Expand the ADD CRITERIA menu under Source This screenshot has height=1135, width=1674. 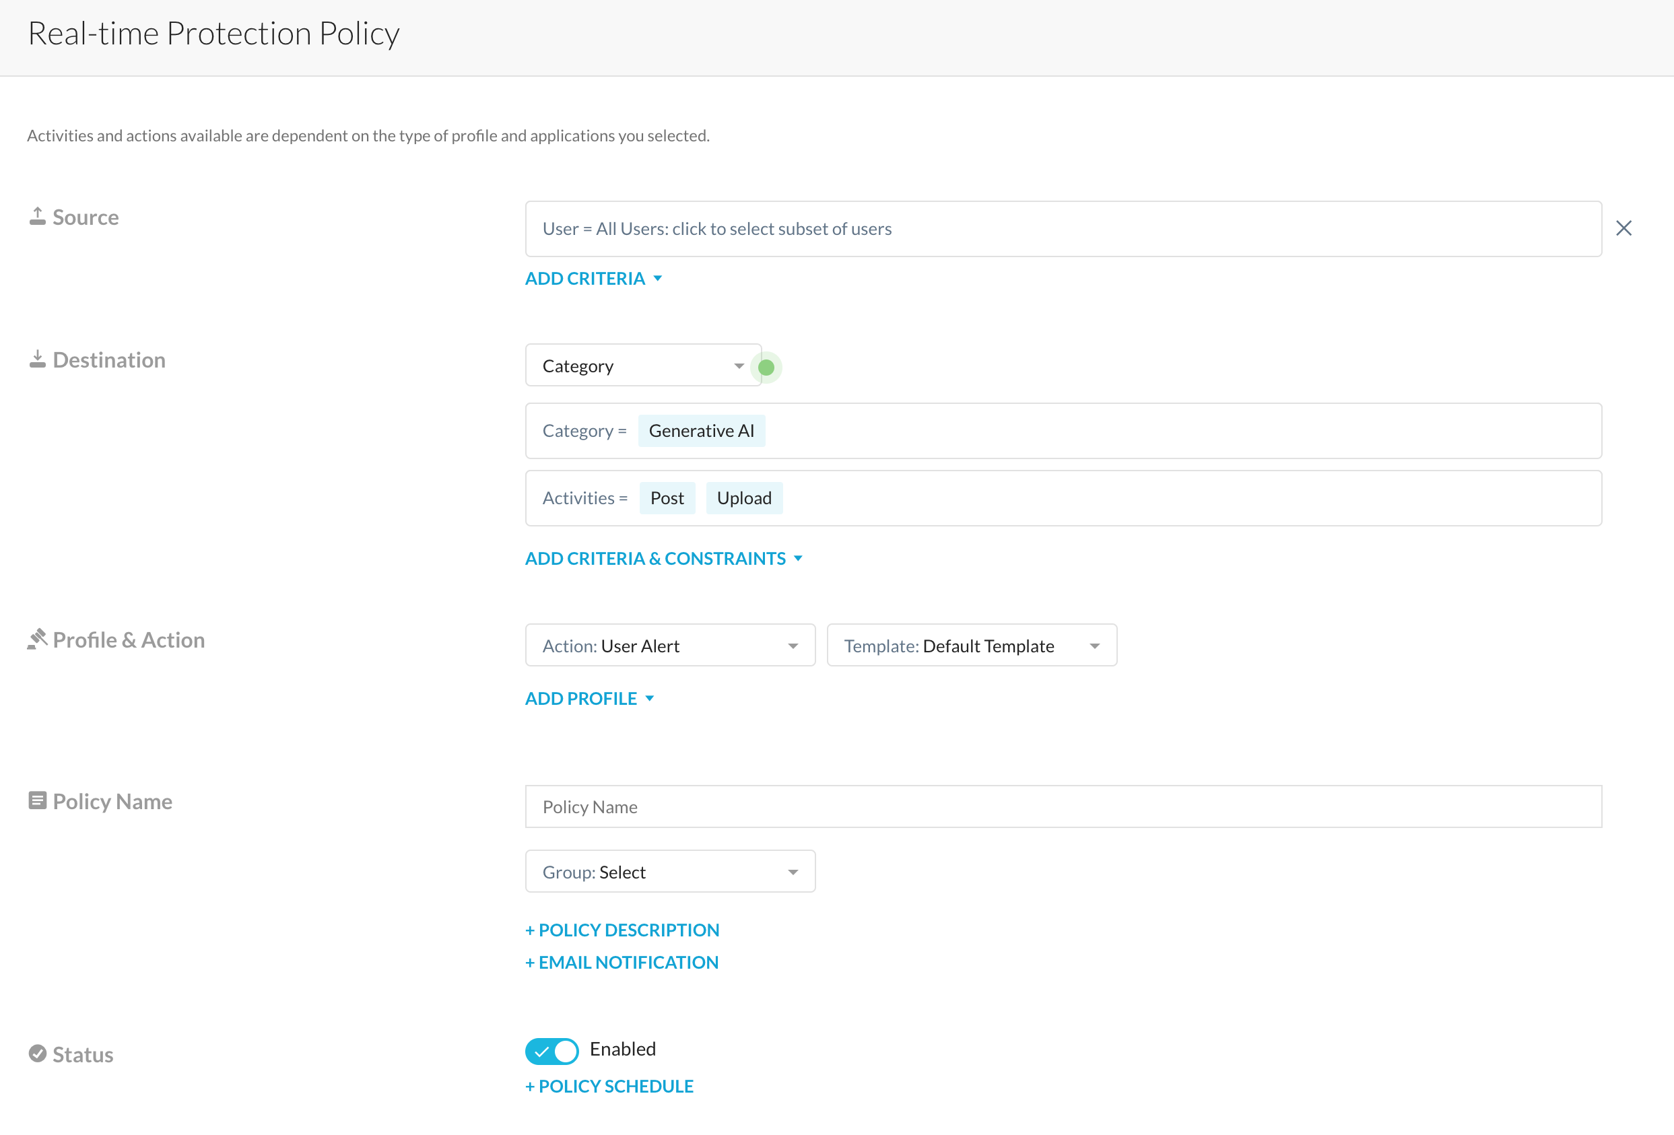(x=593, y=279)
